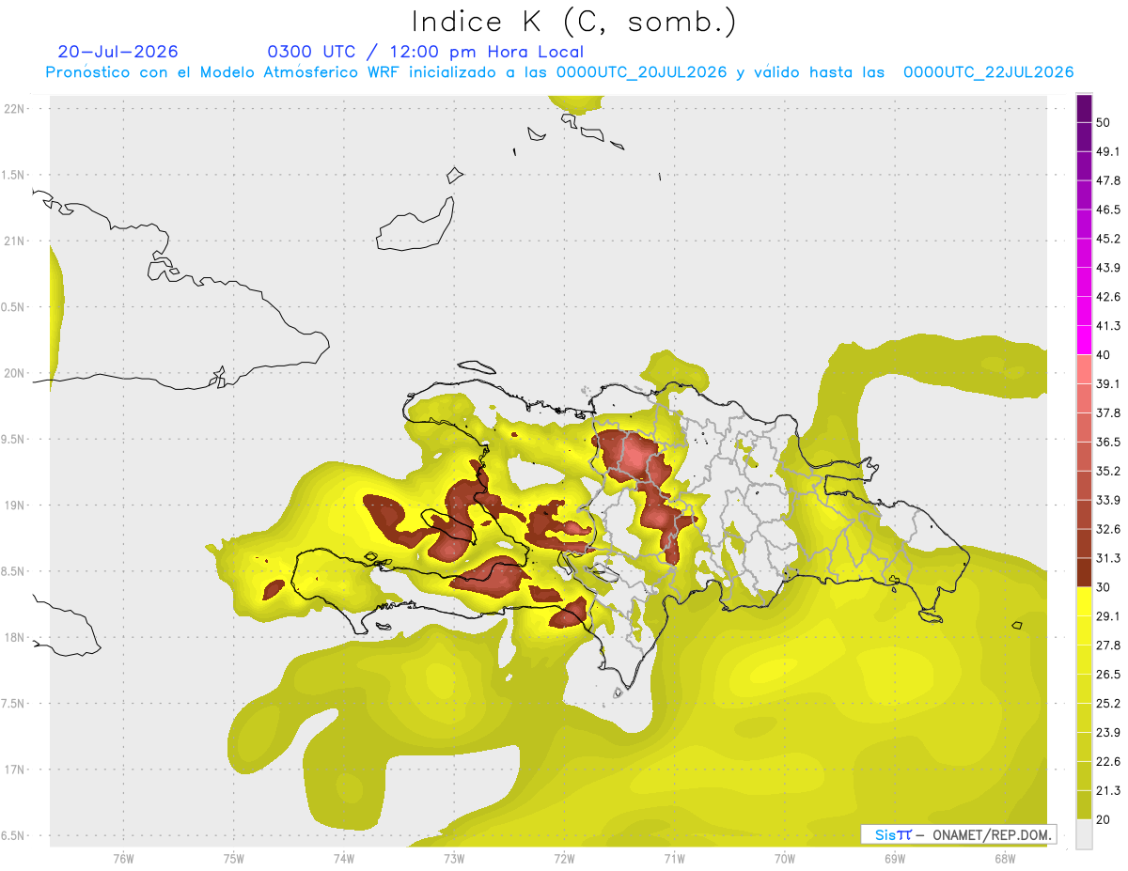
Task: Select the colorbar value "26.5"
Action: 1108,675
